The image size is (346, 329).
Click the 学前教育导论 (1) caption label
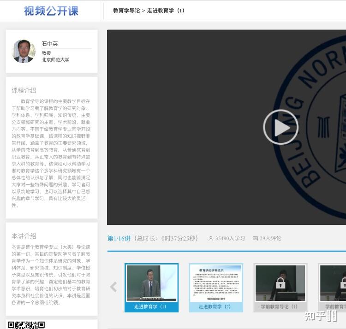point(279,306)
